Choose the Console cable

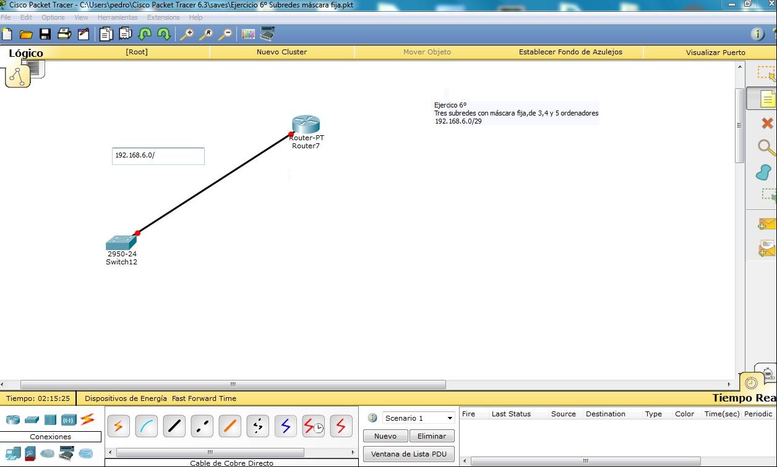point(147,426)
